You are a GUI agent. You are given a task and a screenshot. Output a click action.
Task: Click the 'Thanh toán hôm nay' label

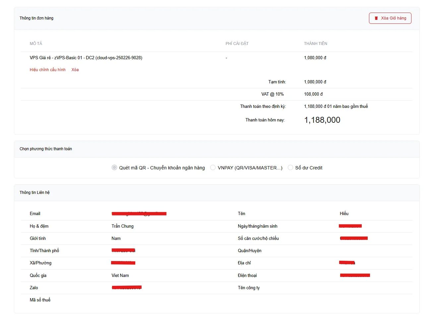(265, 120)
